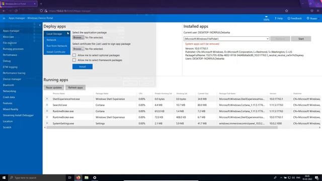Viewport: 322px width, 181px height.
Task: Sort by the Package Name column header
Action: coord(102,94)
